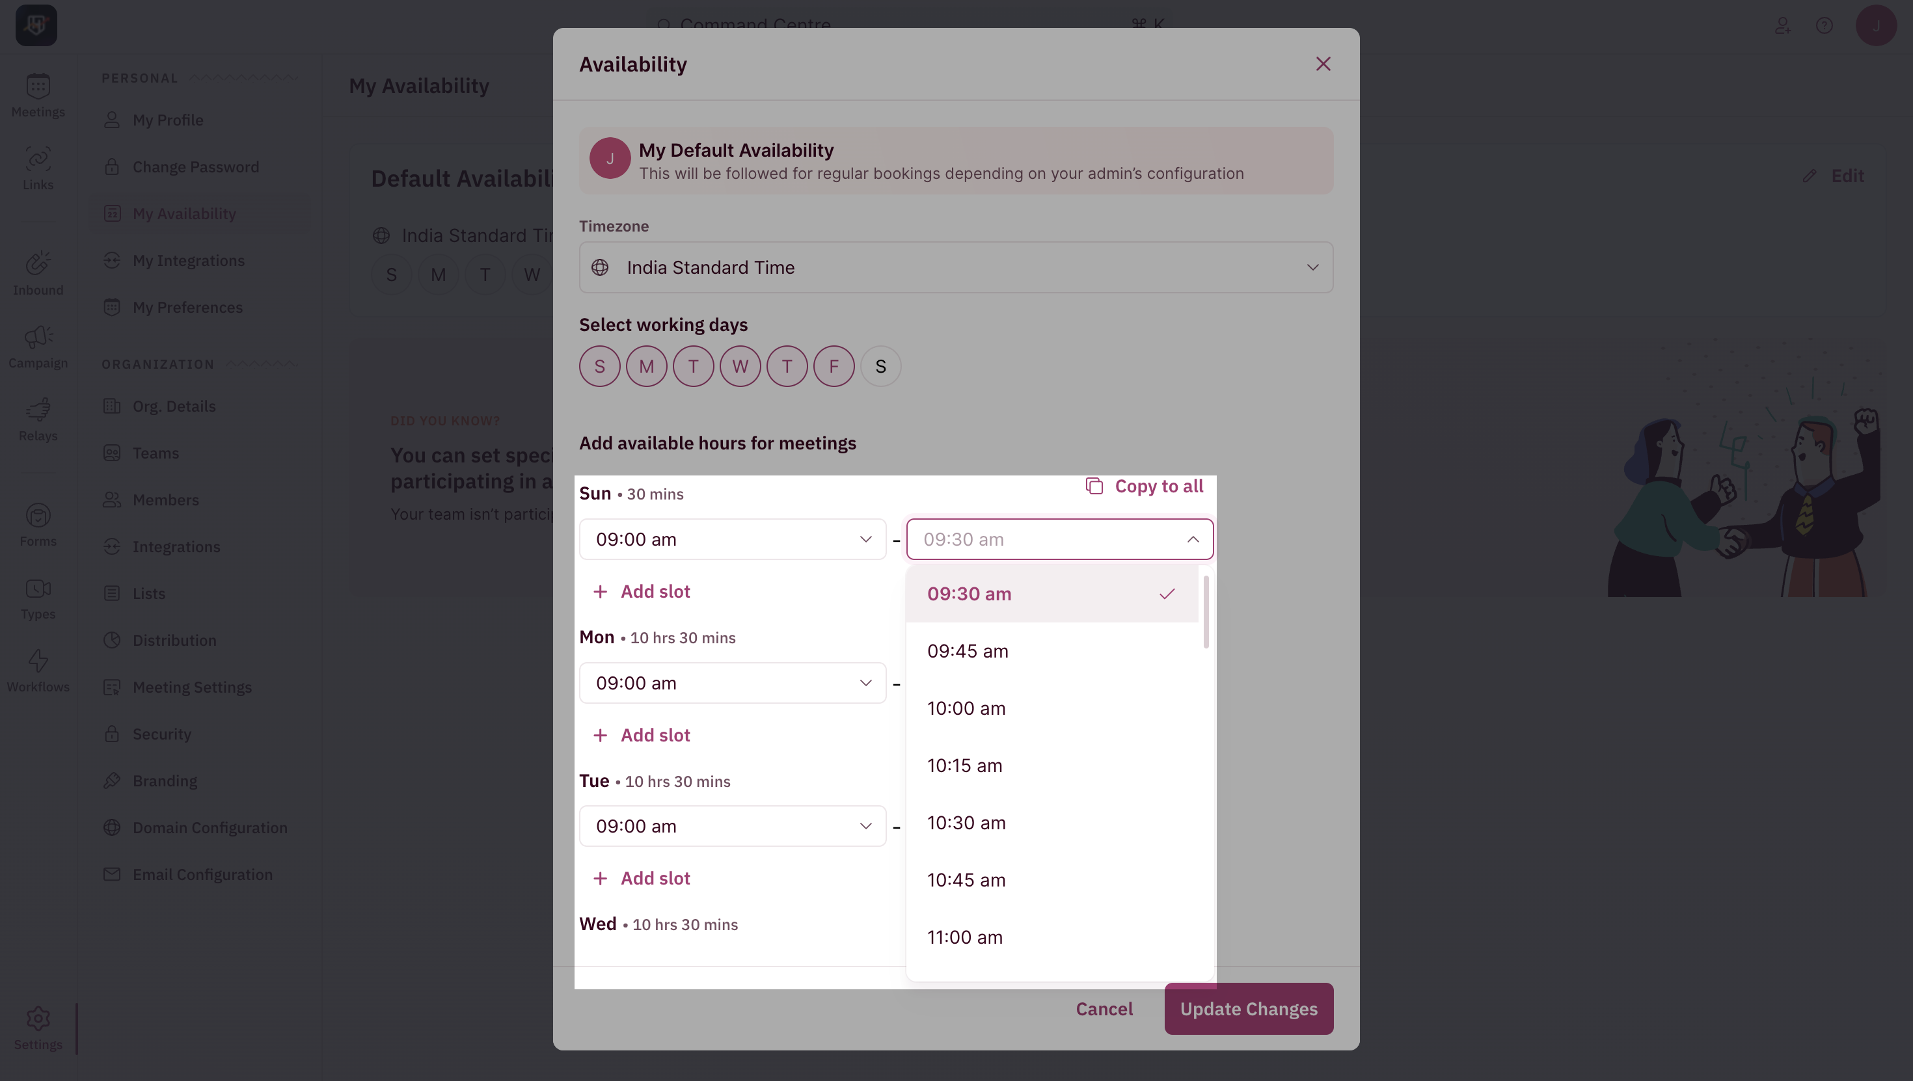This screenshot has width=1913, height=1081.
Task: Open Tuesday start time dropdown
Action: [x=733, y=826]
